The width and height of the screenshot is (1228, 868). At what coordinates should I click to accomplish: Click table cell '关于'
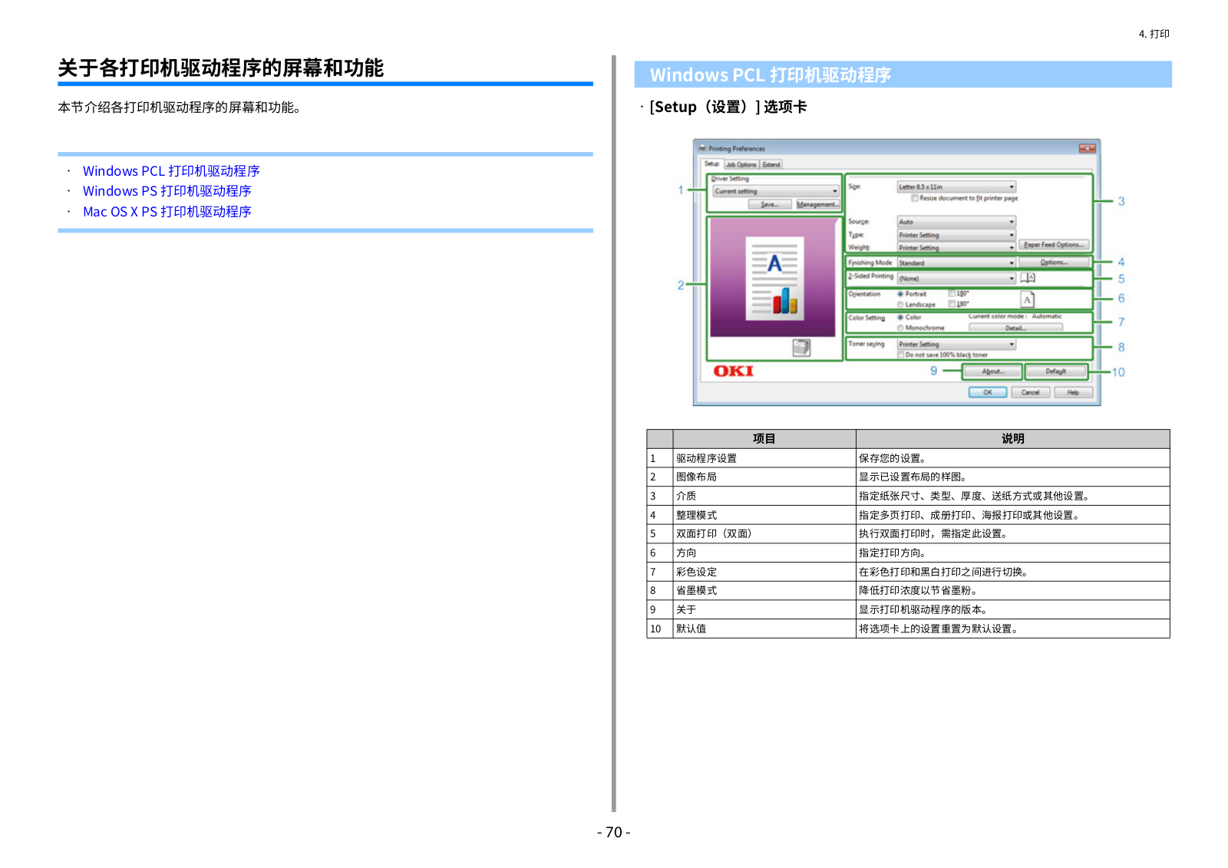click(764, 609)
